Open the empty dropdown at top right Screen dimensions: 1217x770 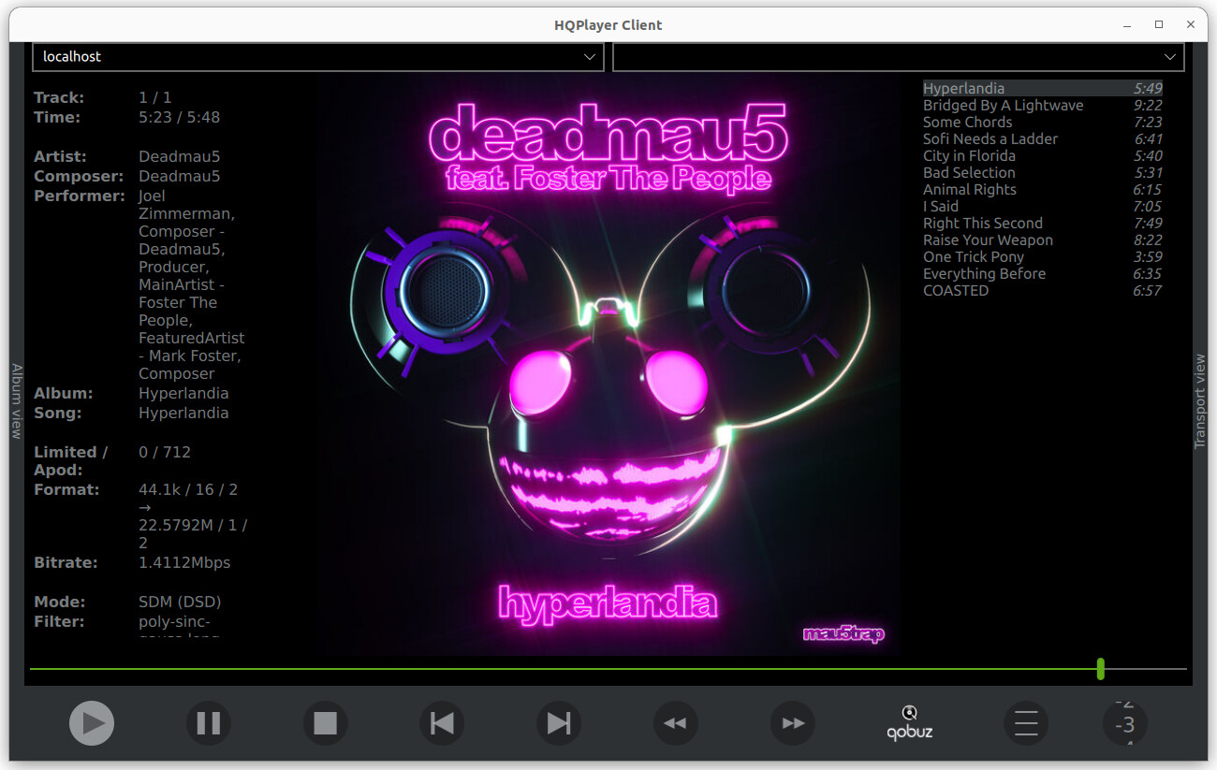click(898, 57)
